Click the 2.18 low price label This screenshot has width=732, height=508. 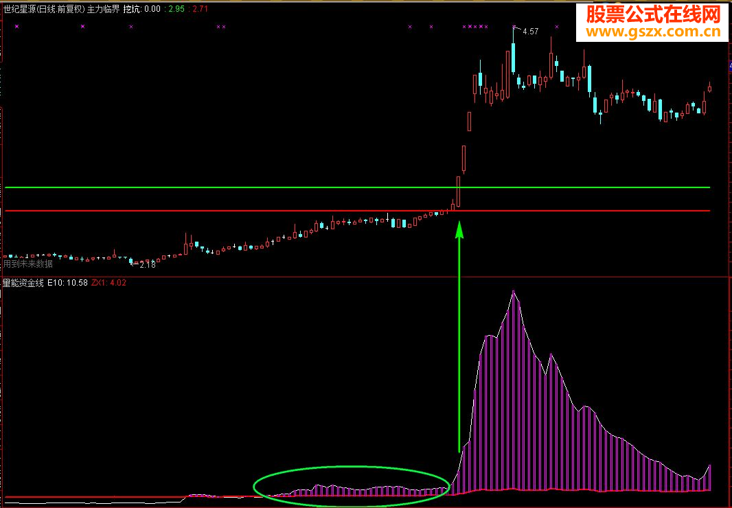(x=147, y=265)
